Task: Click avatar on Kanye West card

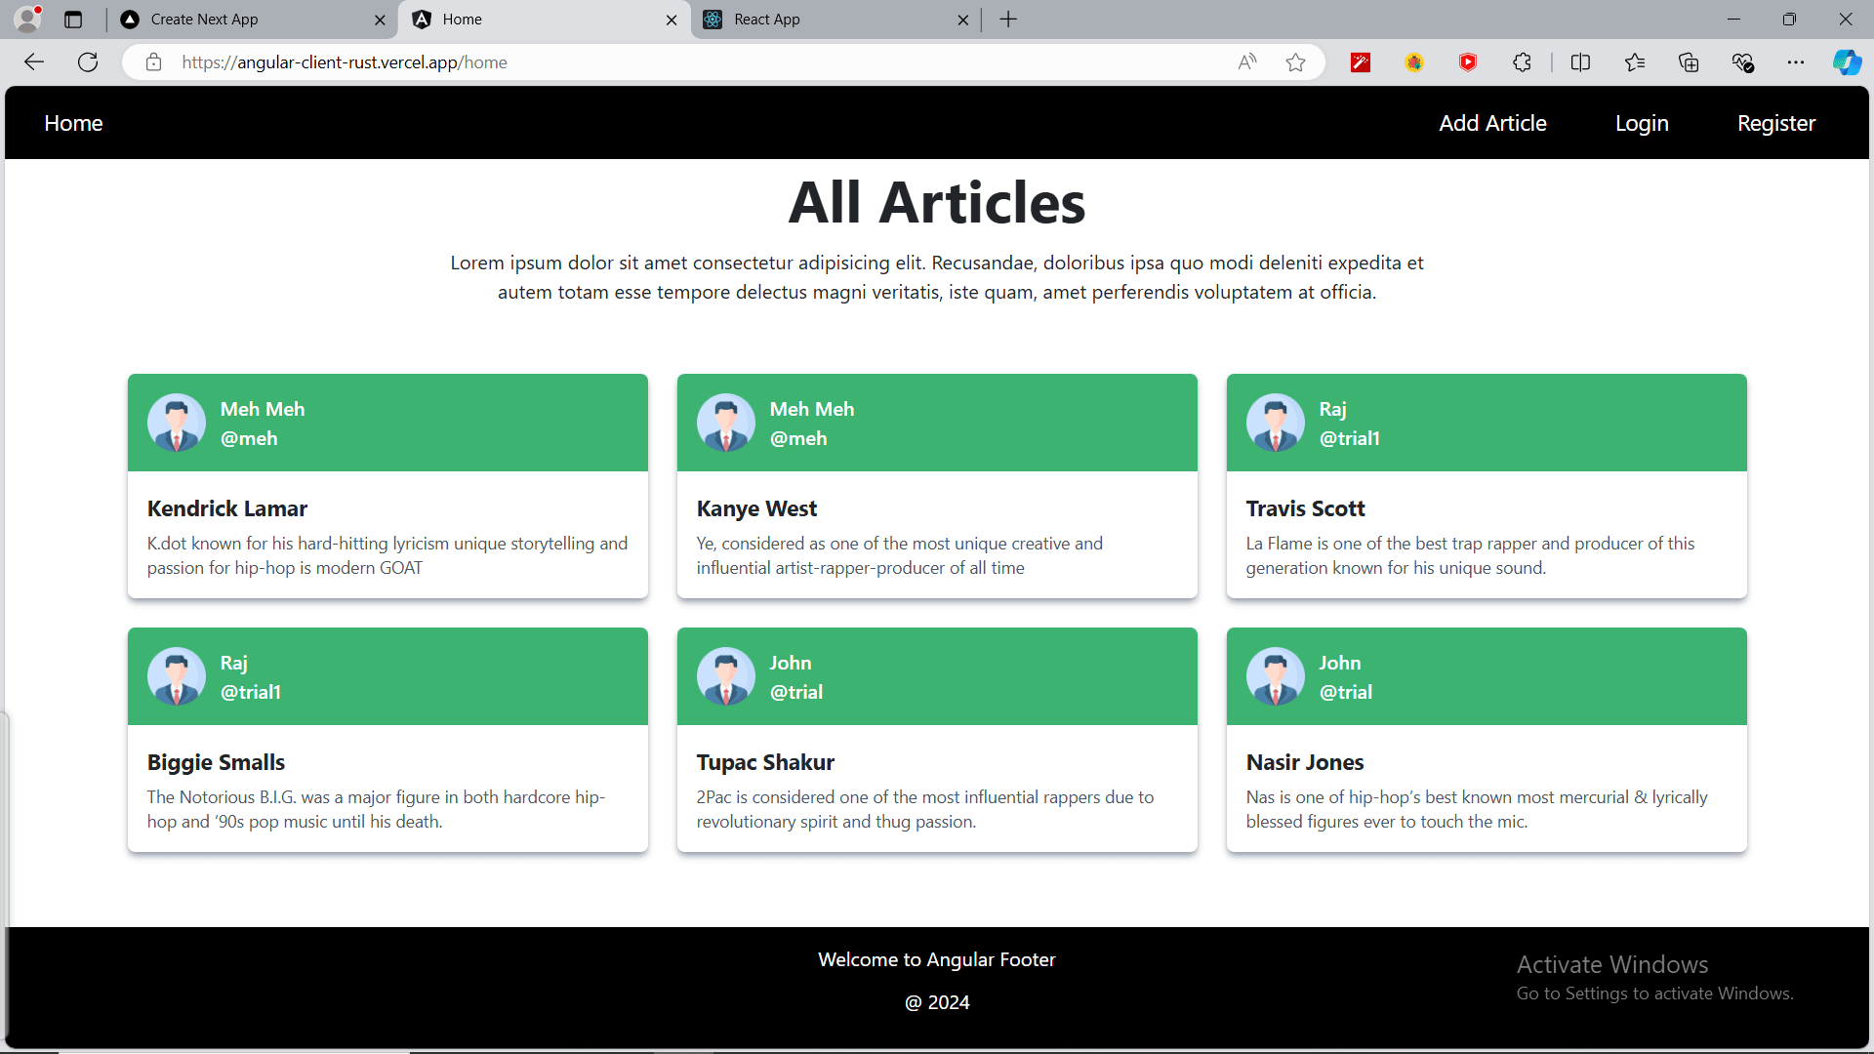Action: 726,423
